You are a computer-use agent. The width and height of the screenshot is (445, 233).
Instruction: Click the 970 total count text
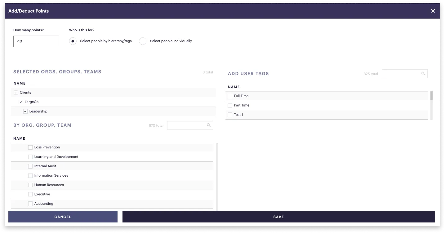pos(156,125)
